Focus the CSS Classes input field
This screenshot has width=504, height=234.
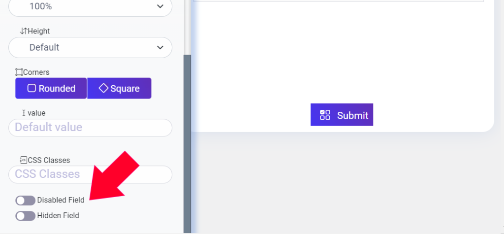[91, 174]
